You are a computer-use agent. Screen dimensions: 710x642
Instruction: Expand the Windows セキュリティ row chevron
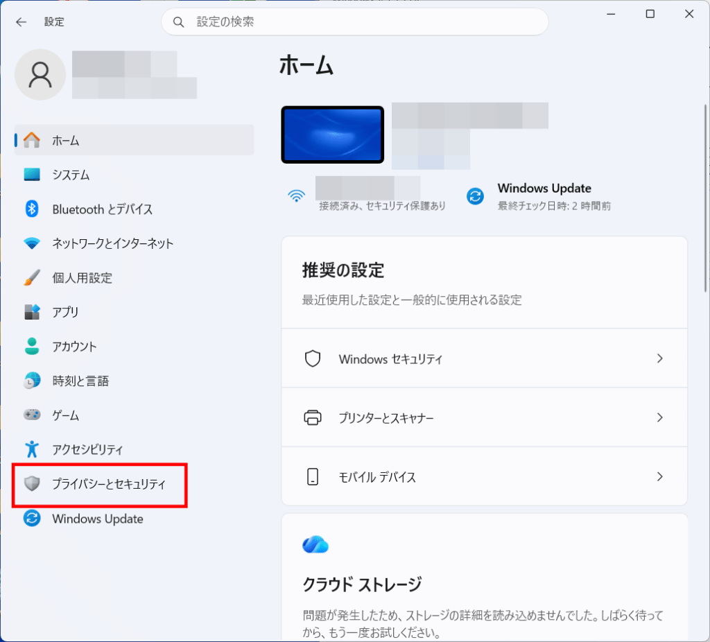(659, 358)
